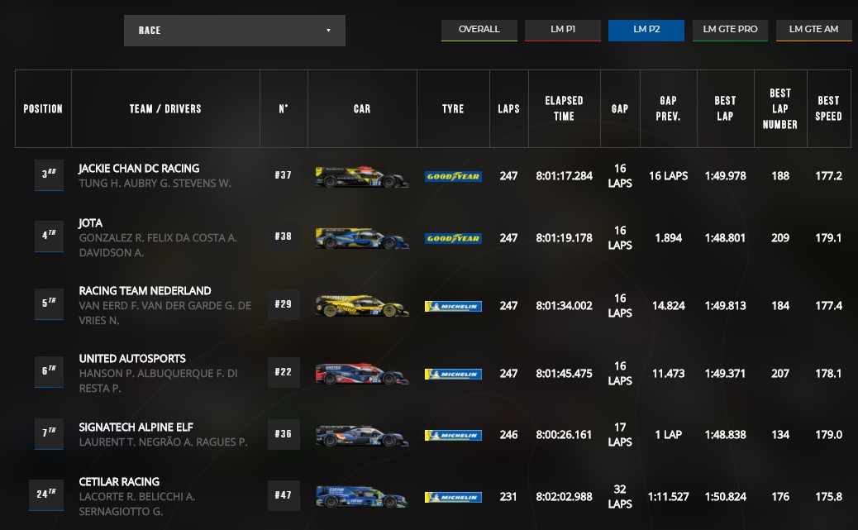Click the ELAPSED TIME column header
Image resolution: width=858 pixels, height=530 pixels.
click(565, 109)
